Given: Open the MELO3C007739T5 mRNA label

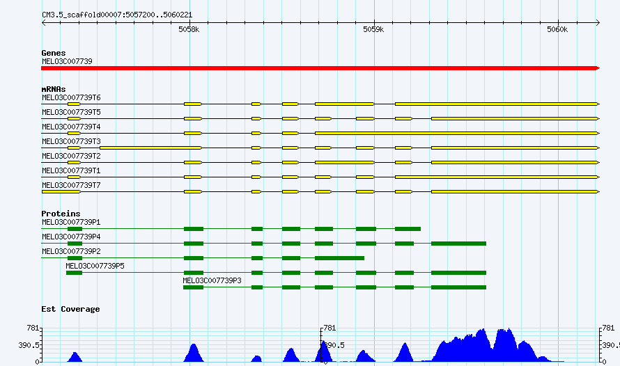Looking at the screenshot, I should click(71, 112).
